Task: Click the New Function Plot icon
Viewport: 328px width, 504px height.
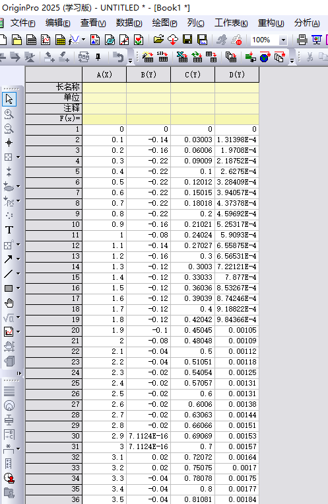Action: pos(74,40)
